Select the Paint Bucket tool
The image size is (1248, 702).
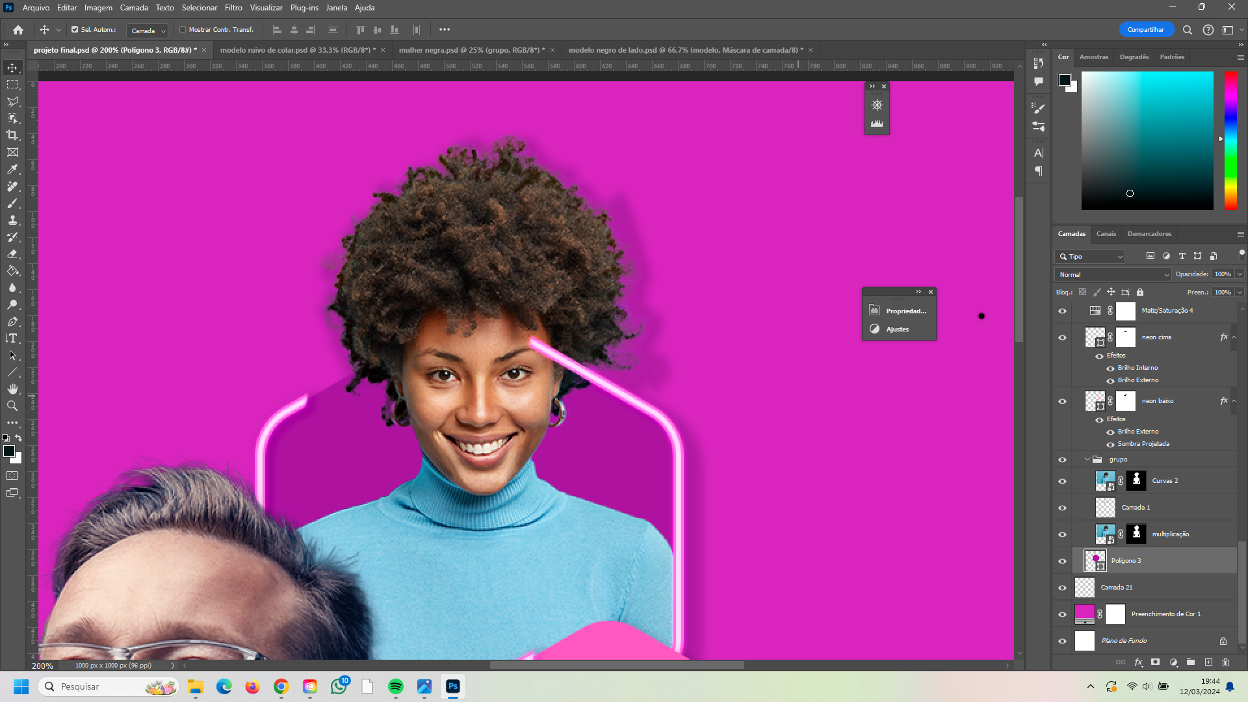pyautogui.click(x=12, y=270)
